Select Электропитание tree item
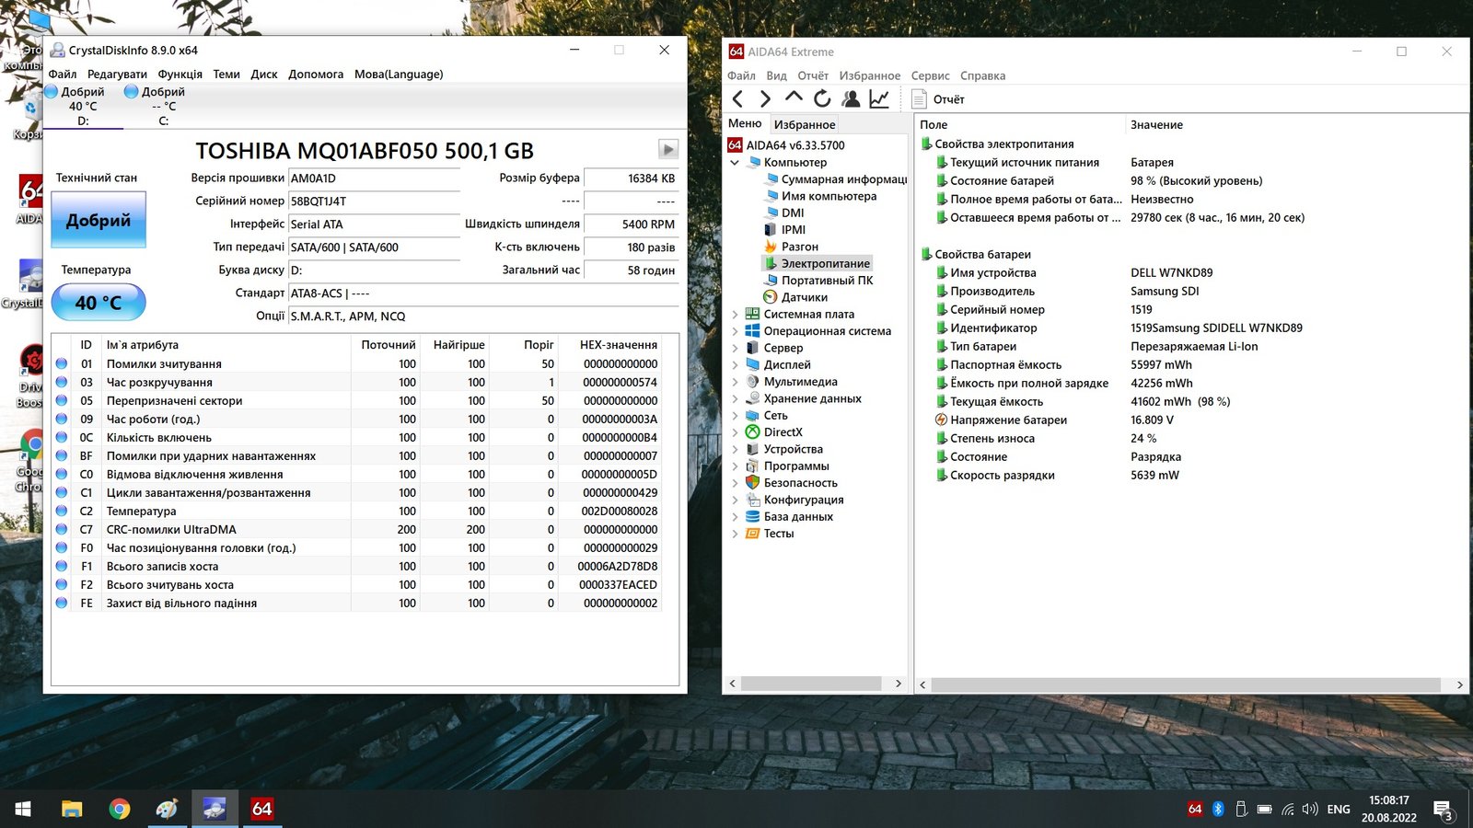Viewport: 1473px width, 828px height. [x=818, y=263]
